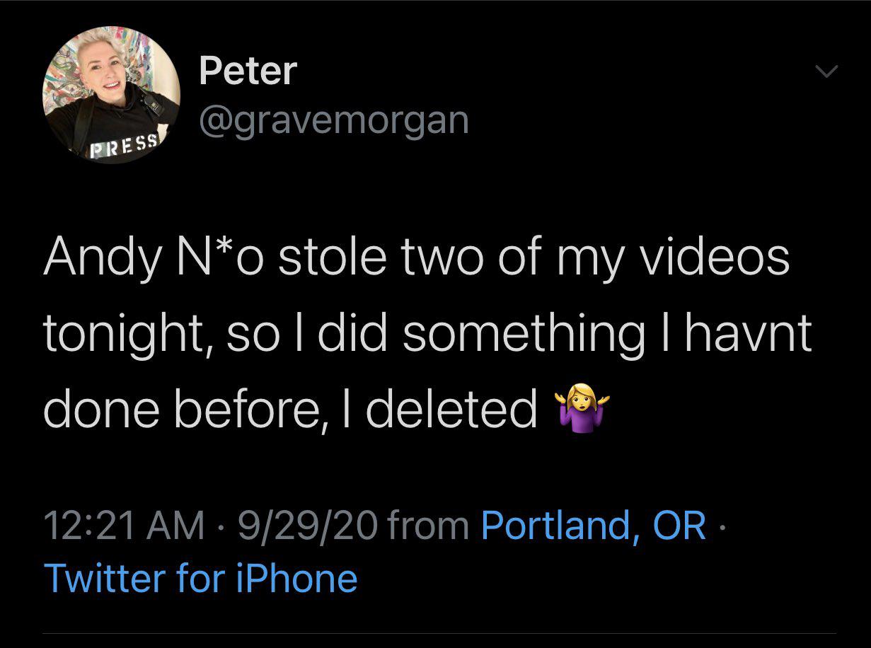Click the 12:21 AM timestamp
The width and height of the screenshot is (871, 648).
pos(122,525)
